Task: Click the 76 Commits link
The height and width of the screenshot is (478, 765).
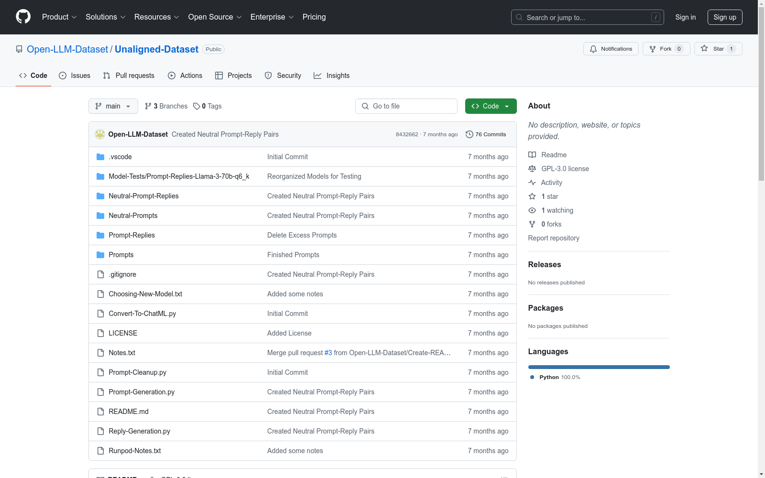Action: [x=486, y=134]
